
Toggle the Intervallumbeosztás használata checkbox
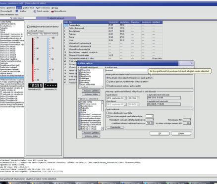tap(108, 113)
